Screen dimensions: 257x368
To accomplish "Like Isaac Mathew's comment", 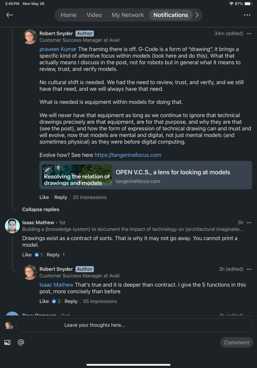I will click(x=27, y=255).
